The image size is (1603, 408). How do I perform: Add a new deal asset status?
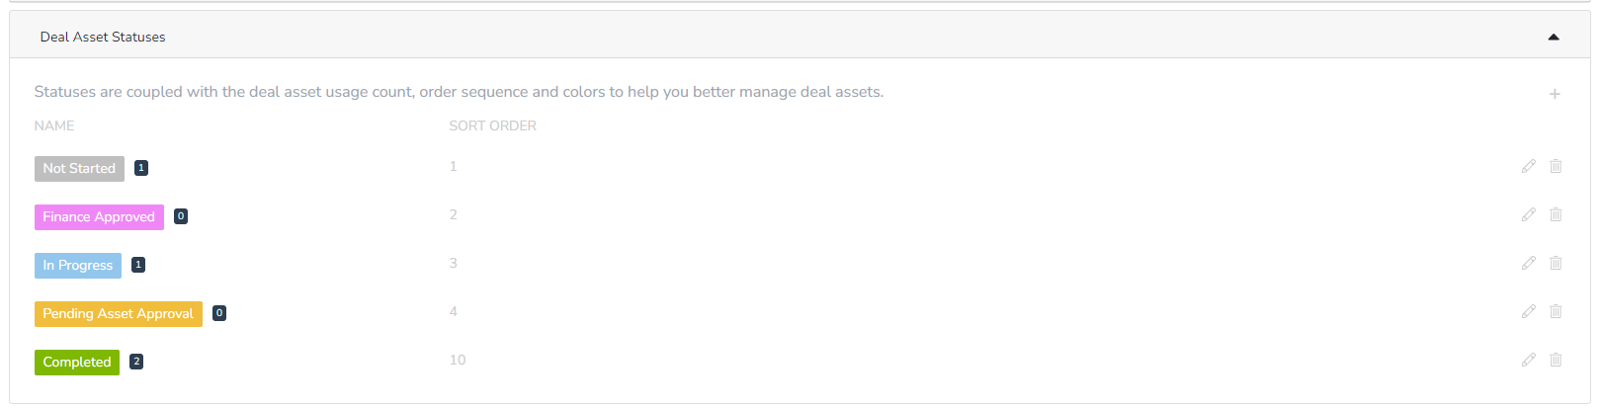point(1555,94)
